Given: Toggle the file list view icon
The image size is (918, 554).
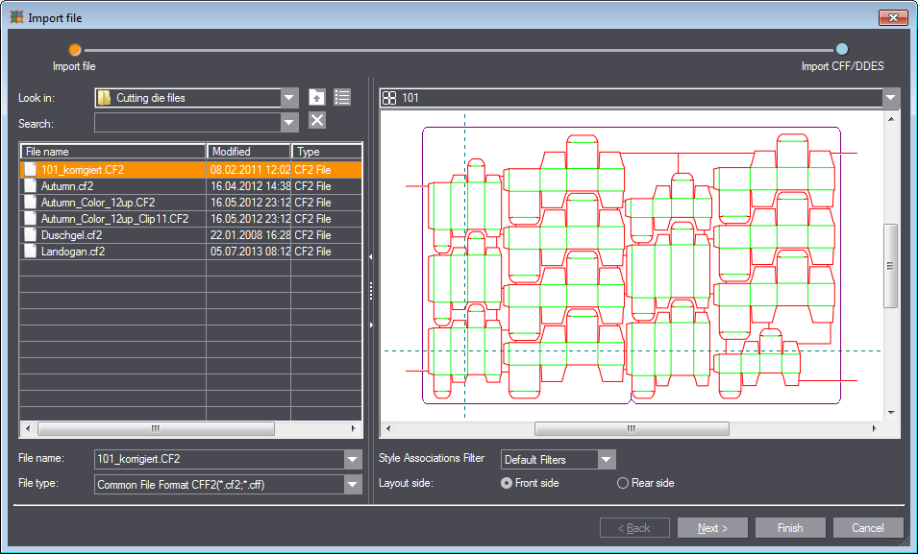Looking at the screenshot, I should (x=342, y=97).
